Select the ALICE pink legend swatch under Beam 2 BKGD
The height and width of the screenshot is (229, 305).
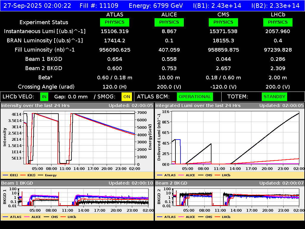(180, 217)
